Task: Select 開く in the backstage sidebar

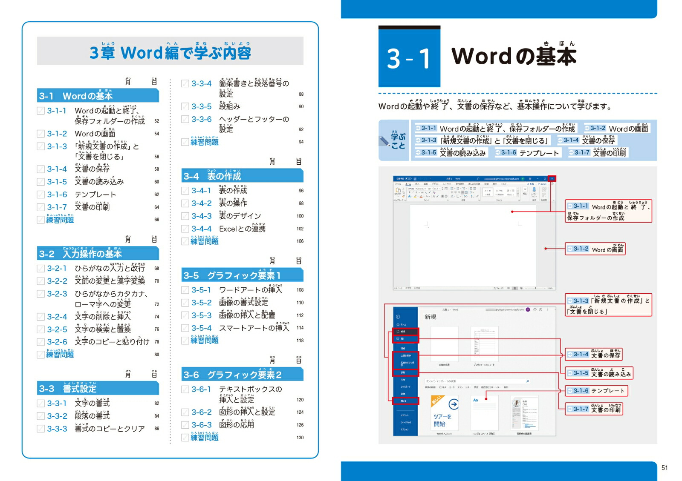Action: pos(405,339)
